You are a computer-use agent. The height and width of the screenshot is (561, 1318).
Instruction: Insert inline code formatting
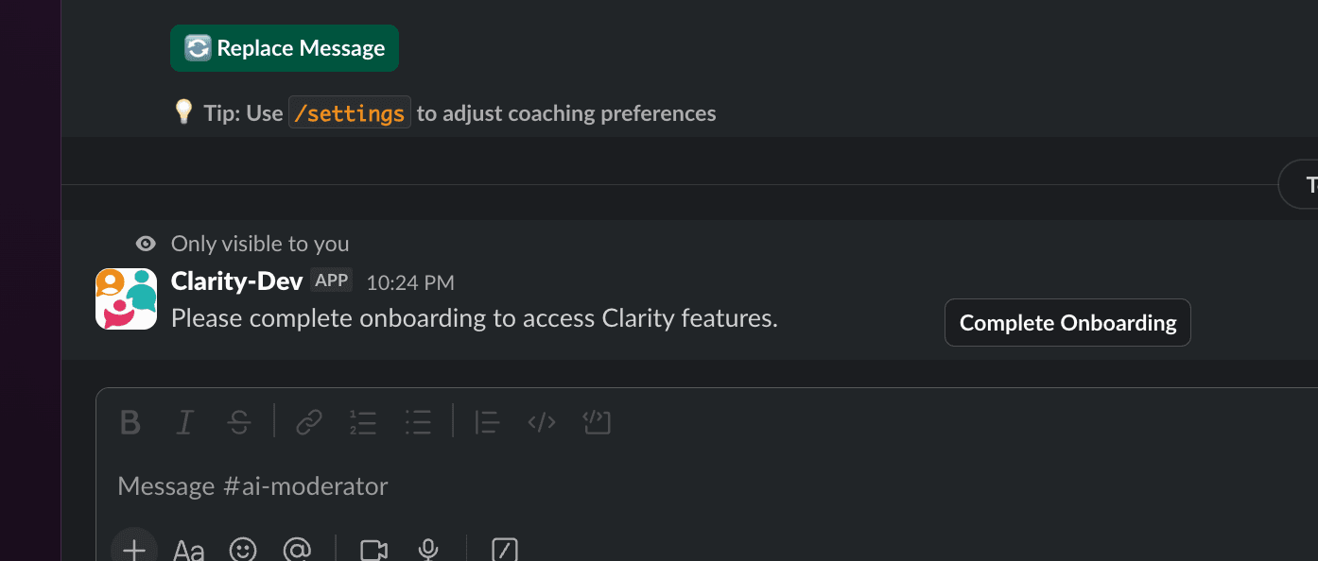coord(541,422)
